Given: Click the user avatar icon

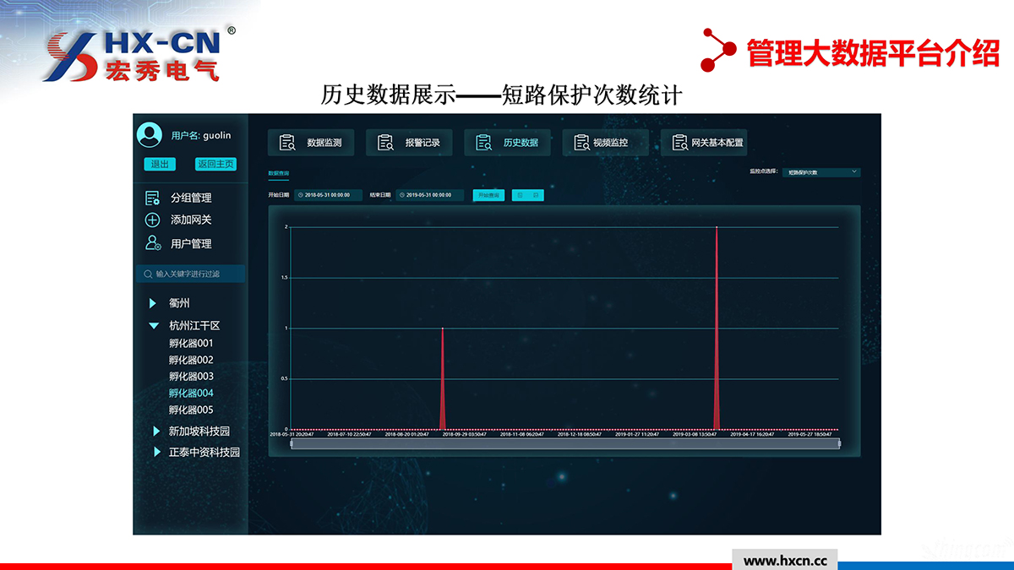Looking at the screenshot, I should click(x=150, y=135).
